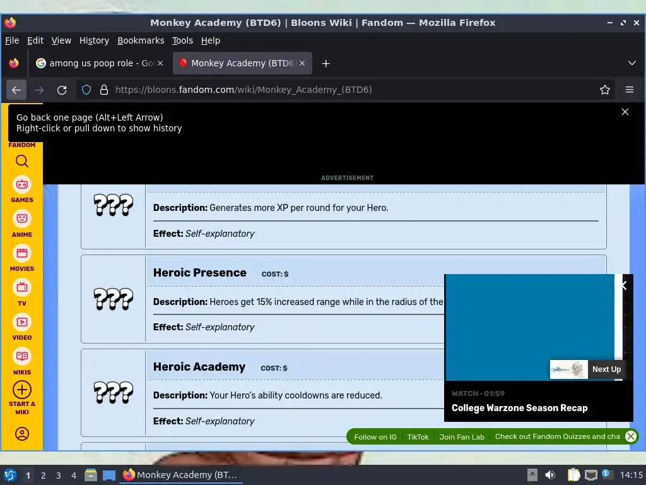This screenshot has height=485, width=646.
Task: Select the Monkey Academy (BTD6) tab
Action: click(242, 63)
